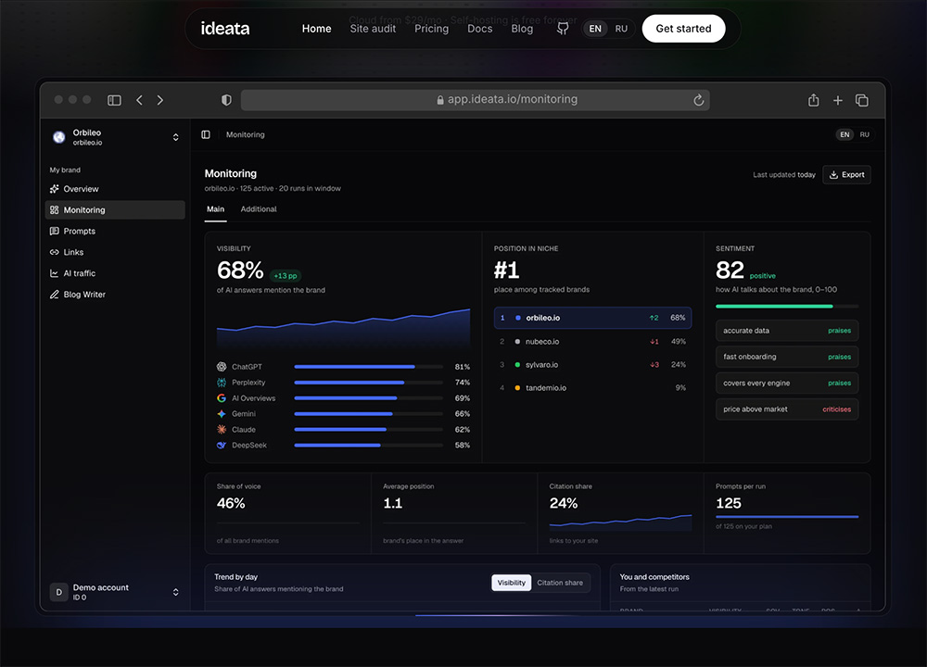
Task: Open the Main tab
Action: 216,209
